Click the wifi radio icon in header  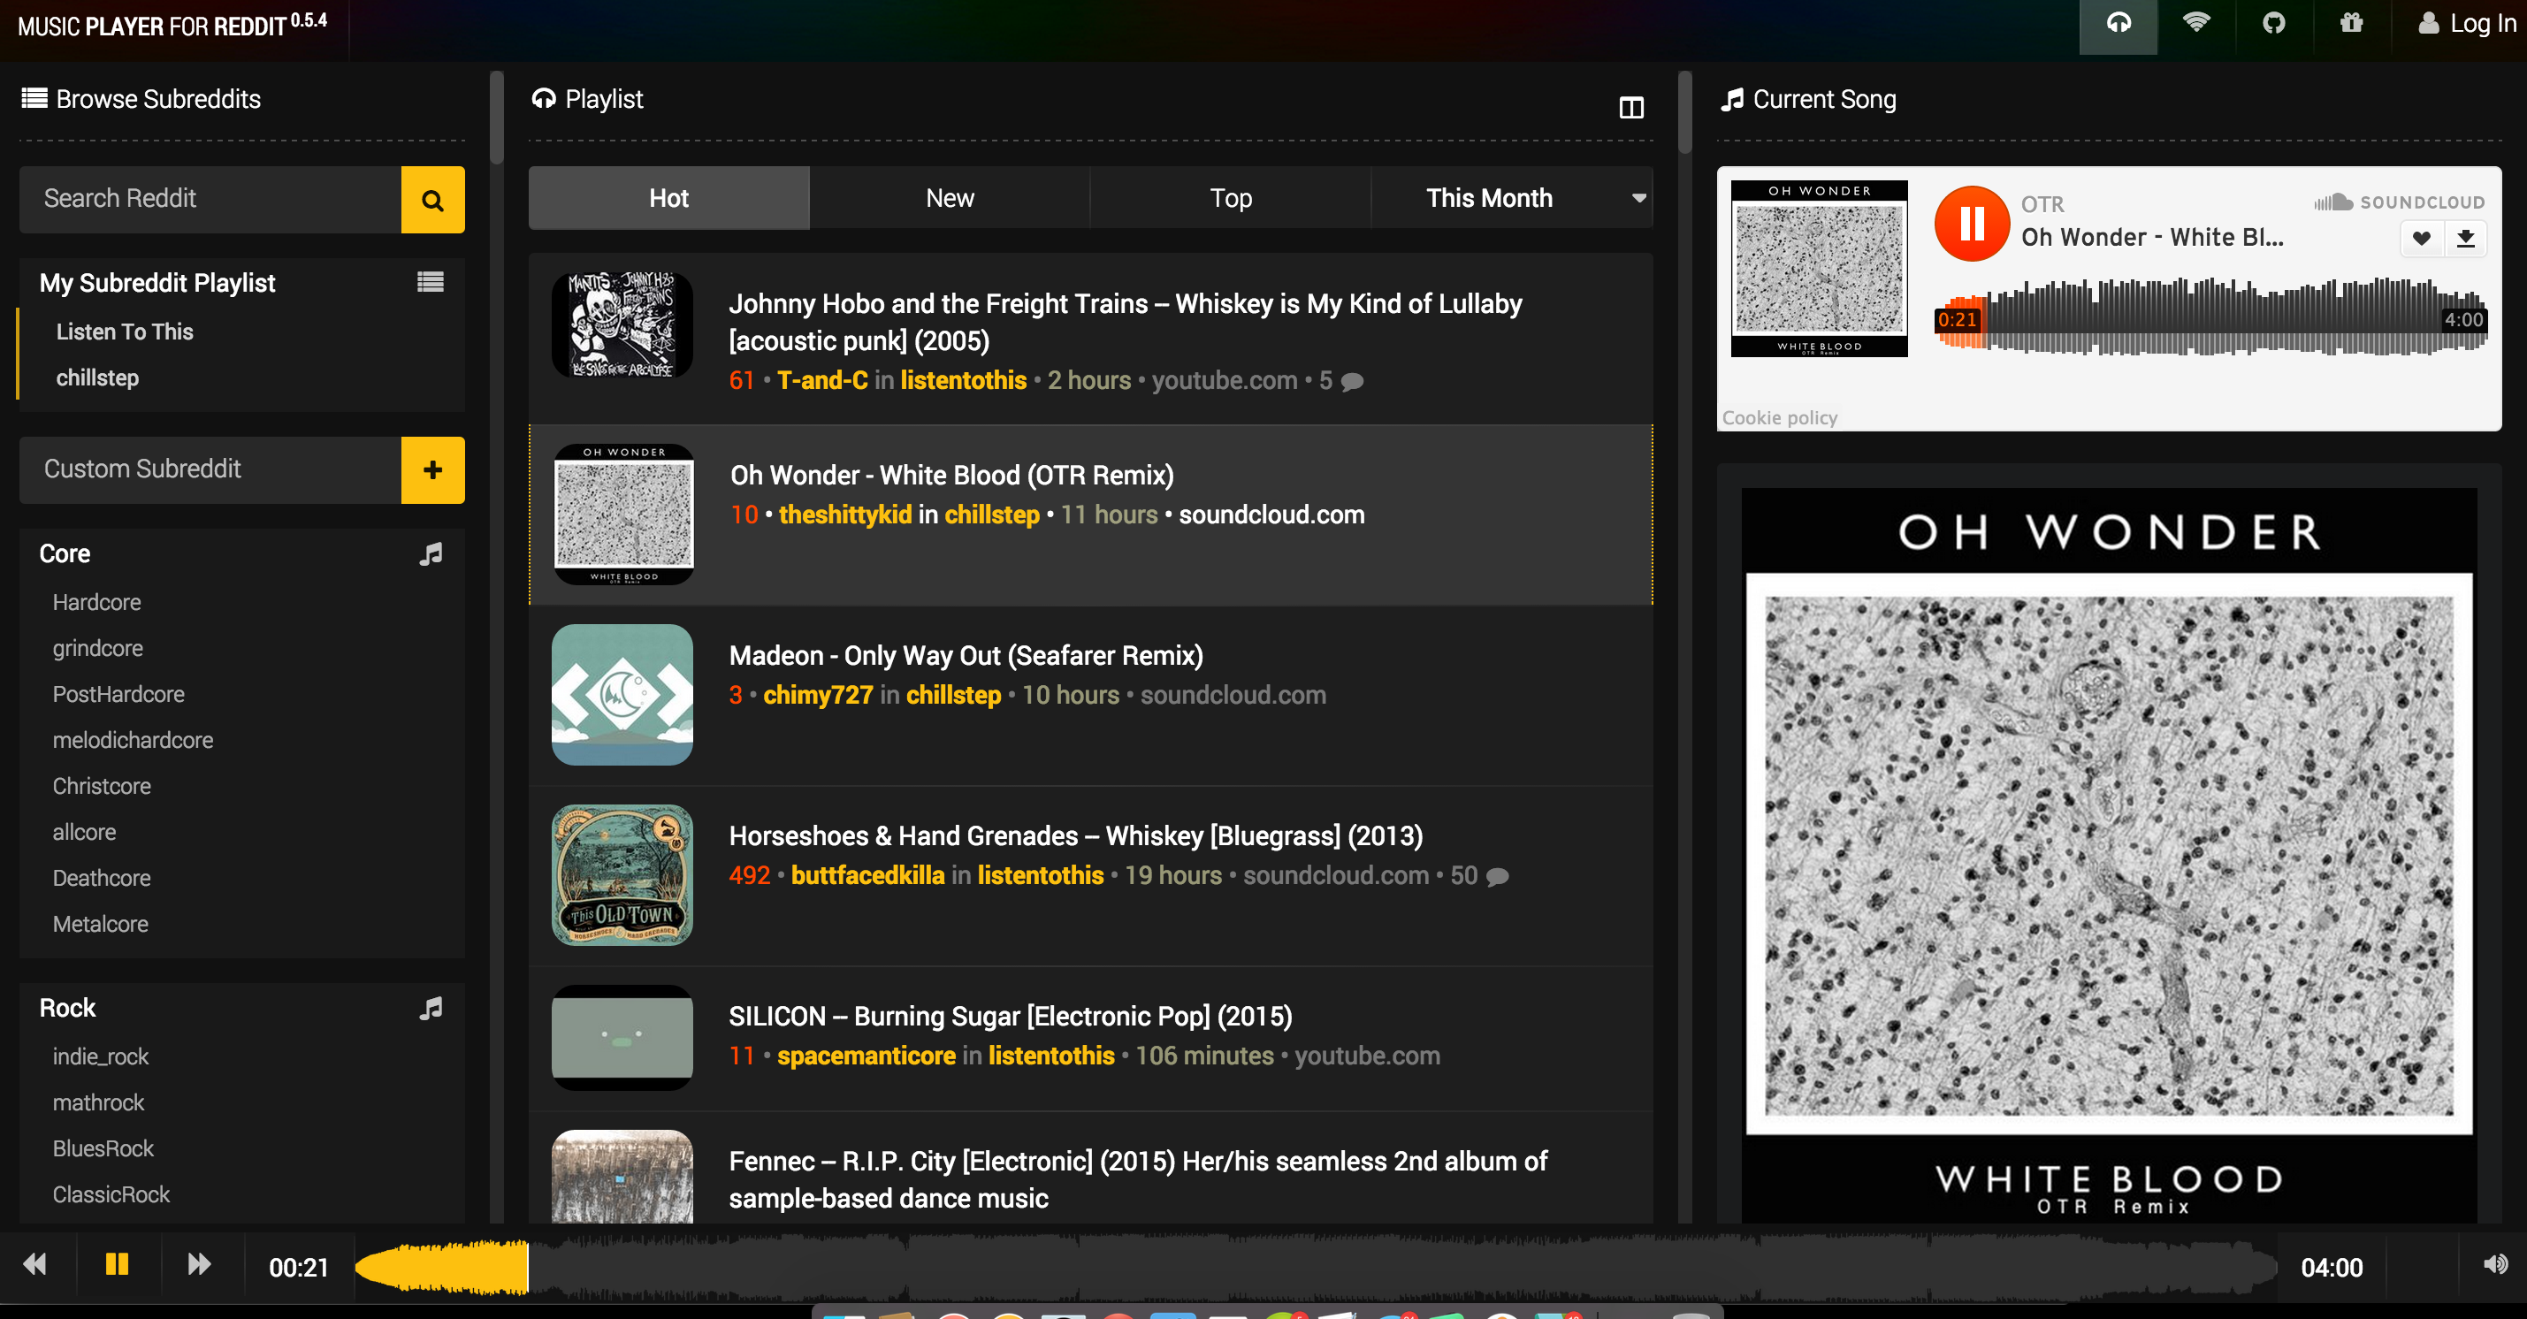[x=2195, y=24]
